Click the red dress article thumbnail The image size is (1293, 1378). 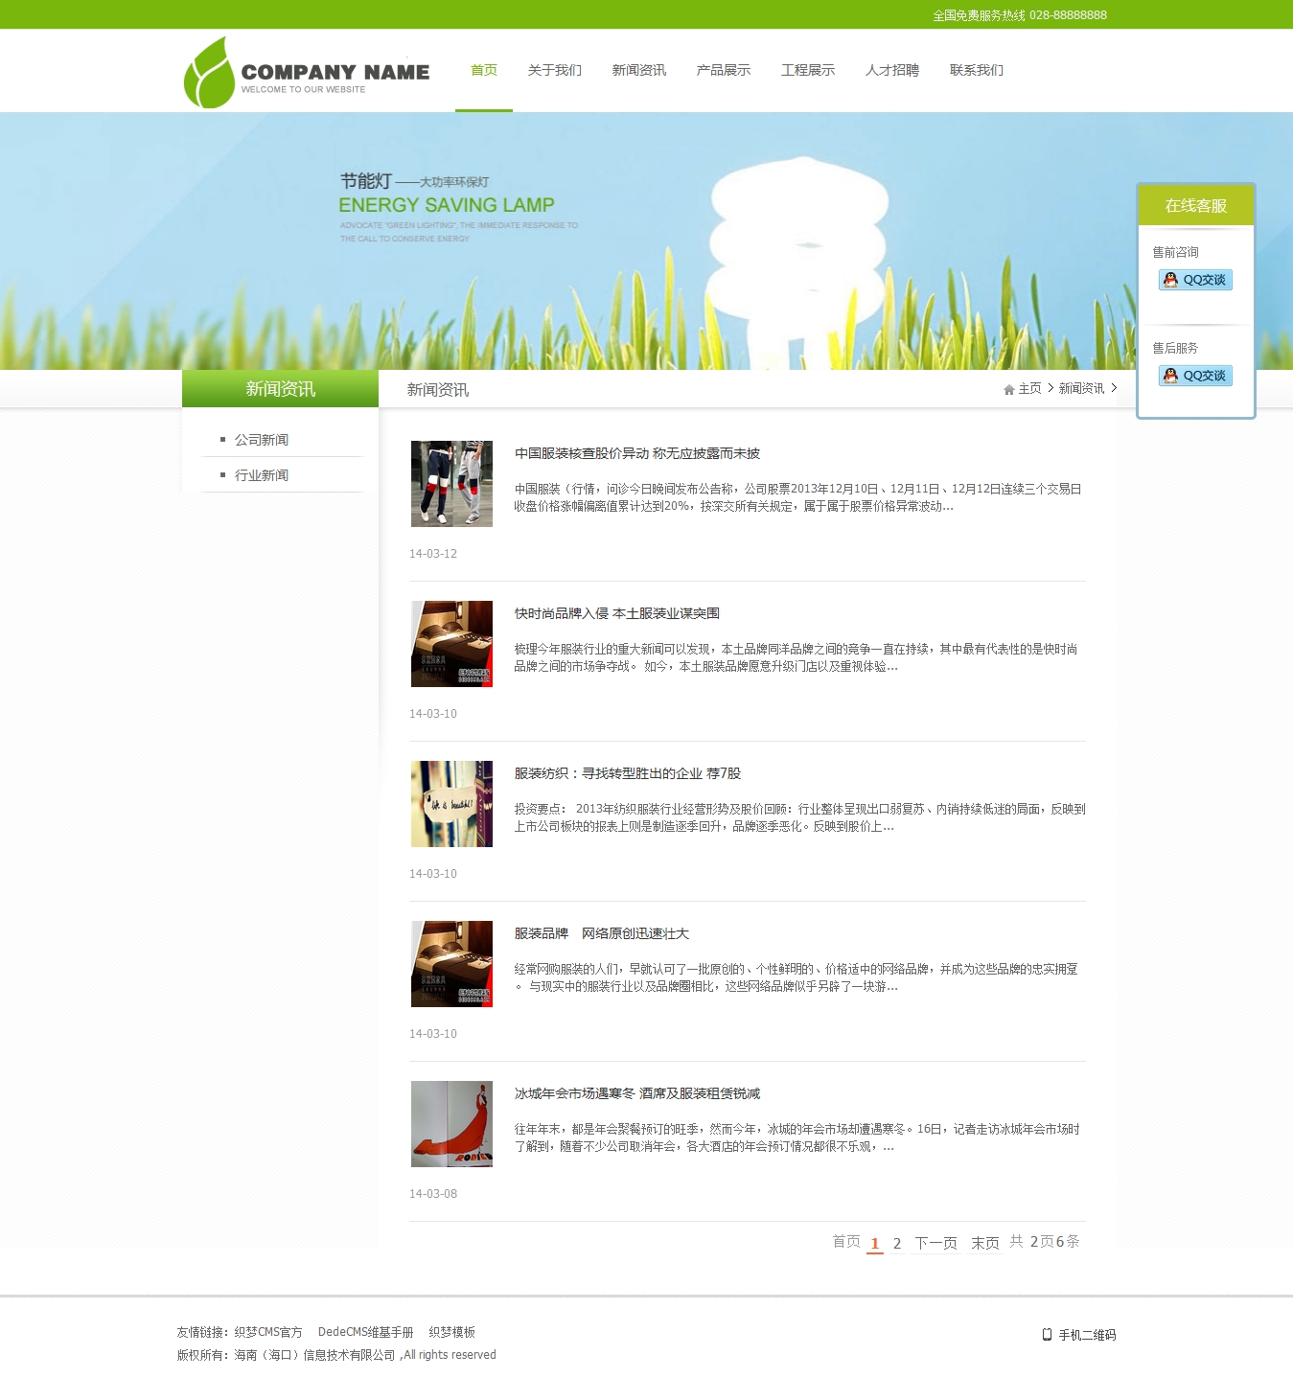click(x=451, y=1124)
